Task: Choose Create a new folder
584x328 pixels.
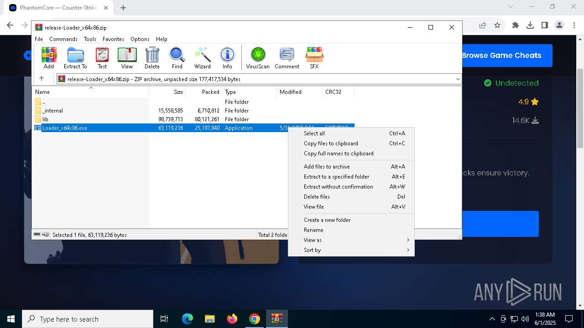Action: coord(351,220)
